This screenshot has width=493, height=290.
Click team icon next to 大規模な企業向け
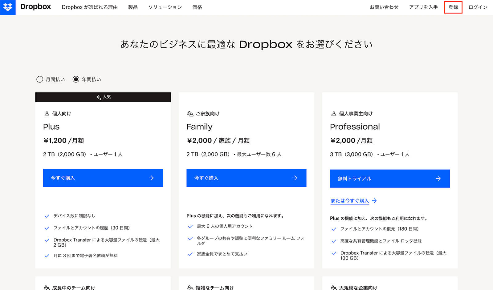click(x=334, y=288)
